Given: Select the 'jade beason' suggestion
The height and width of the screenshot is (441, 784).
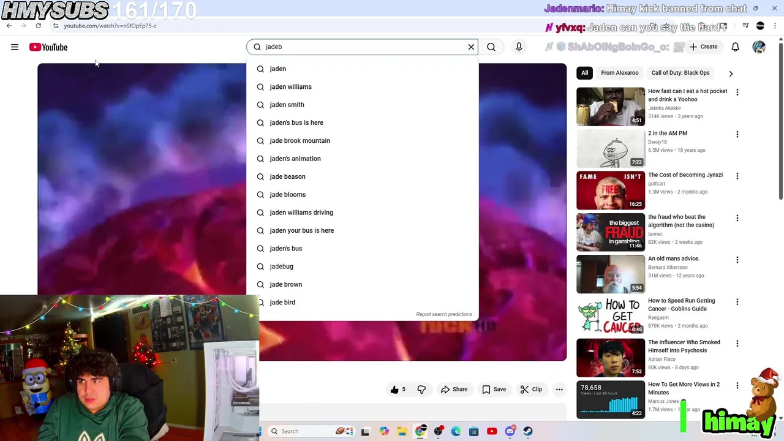Looking at the screenshot, I should coord(362,176).
